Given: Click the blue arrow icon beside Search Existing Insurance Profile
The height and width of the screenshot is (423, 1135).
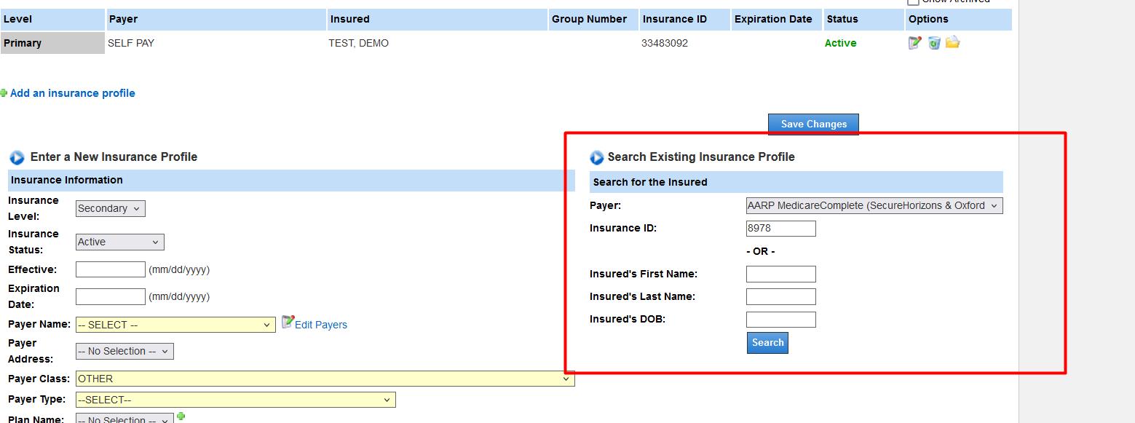Looking at the screenshot, I should coord(597,157).
